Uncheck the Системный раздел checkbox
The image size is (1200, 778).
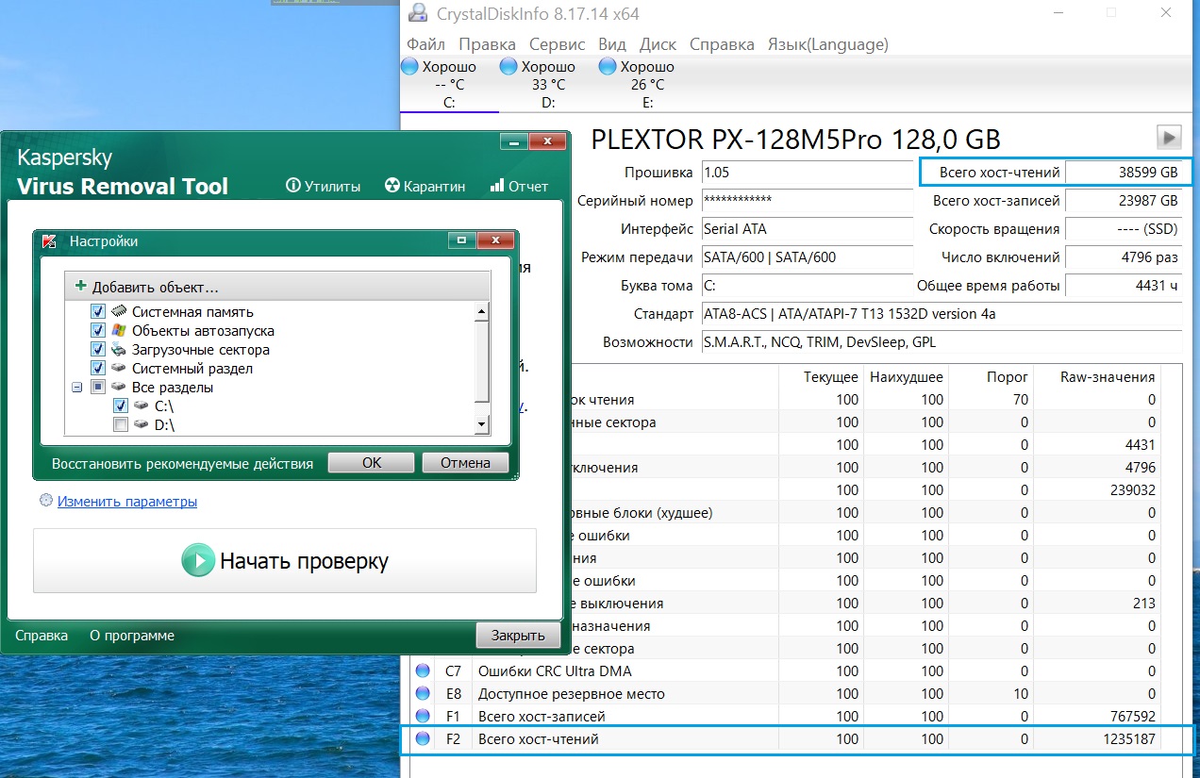tap(97, 368)
